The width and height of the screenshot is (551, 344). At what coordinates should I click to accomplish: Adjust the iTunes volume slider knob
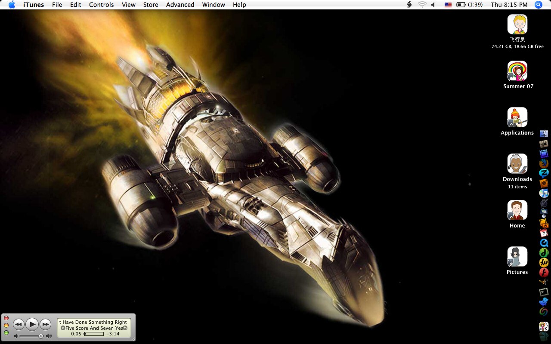(41, 336)
